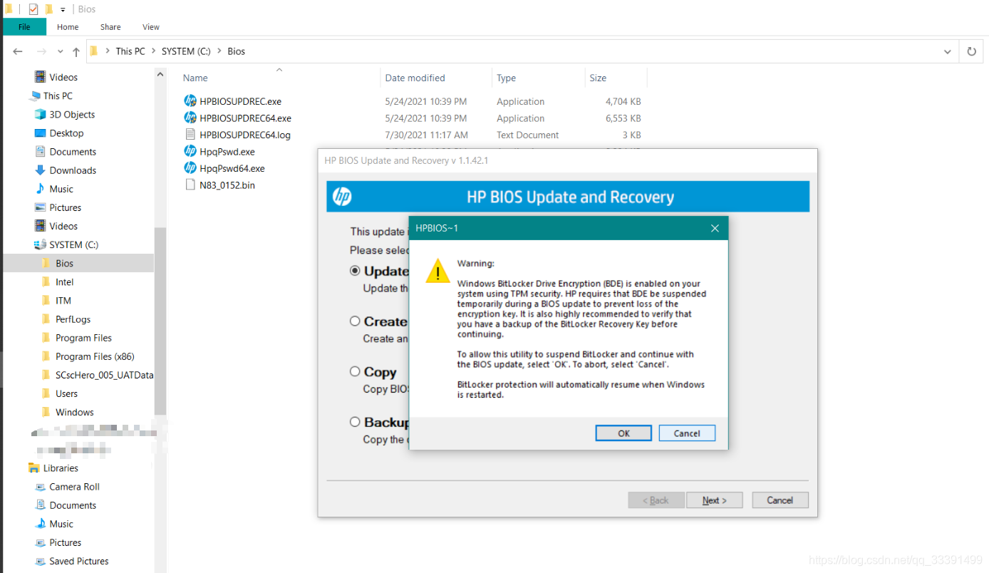This screenshot has height=573, width=989.
Task: Click the HP icon of HPBIOSUPDREC64.exe
Action: [190, 118]
